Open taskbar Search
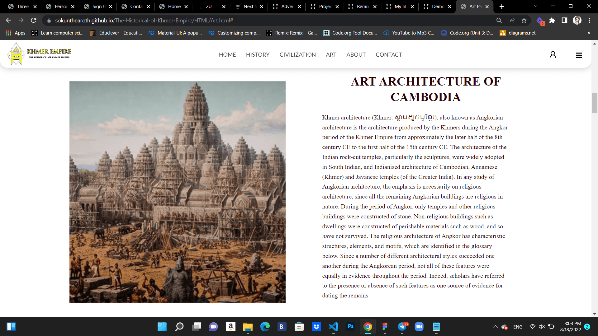 179,327
